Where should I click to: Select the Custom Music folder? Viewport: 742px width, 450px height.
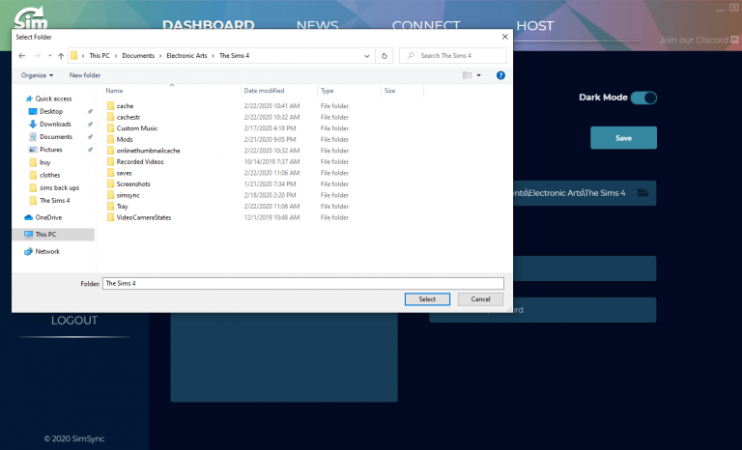(137, 128)
